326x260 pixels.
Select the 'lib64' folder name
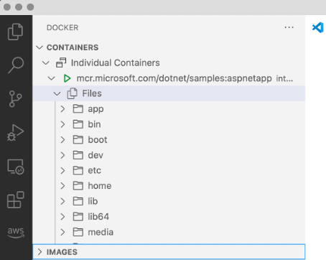coord(98,217)
